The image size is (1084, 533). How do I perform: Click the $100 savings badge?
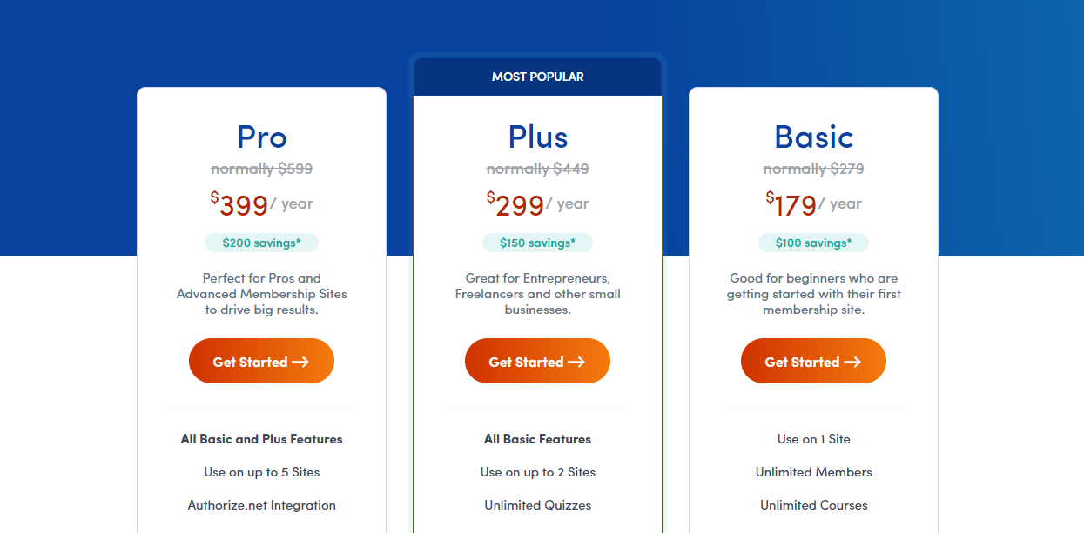[813, 243]
